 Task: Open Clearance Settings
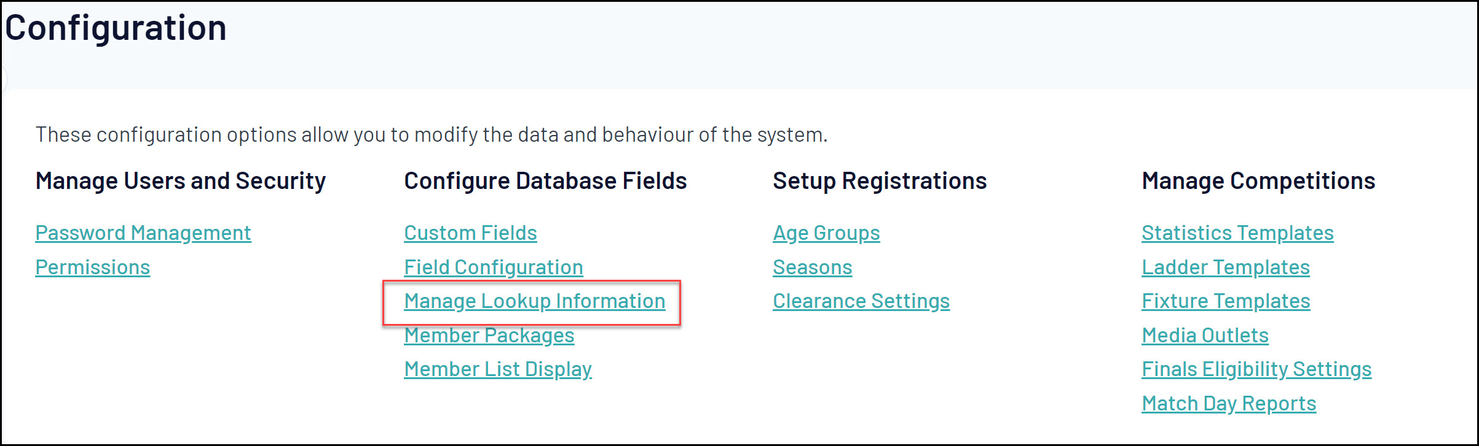click(x=861, y=301)
